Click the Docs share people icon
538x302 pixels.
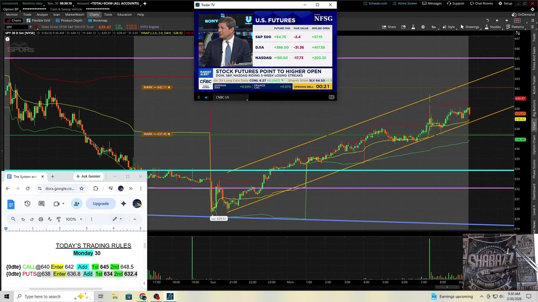pos(76,203)
